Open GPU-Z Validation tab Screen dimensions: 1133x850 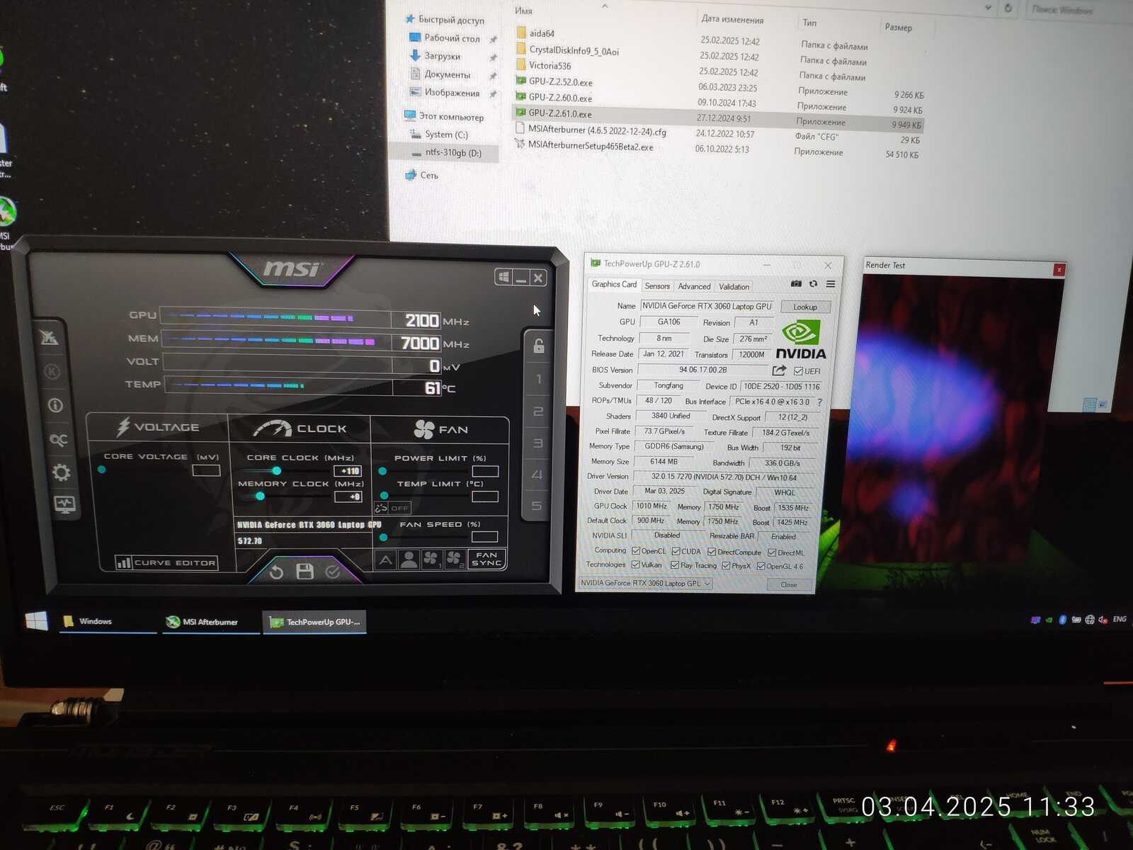pyautogui.click(x=734, y=287)
